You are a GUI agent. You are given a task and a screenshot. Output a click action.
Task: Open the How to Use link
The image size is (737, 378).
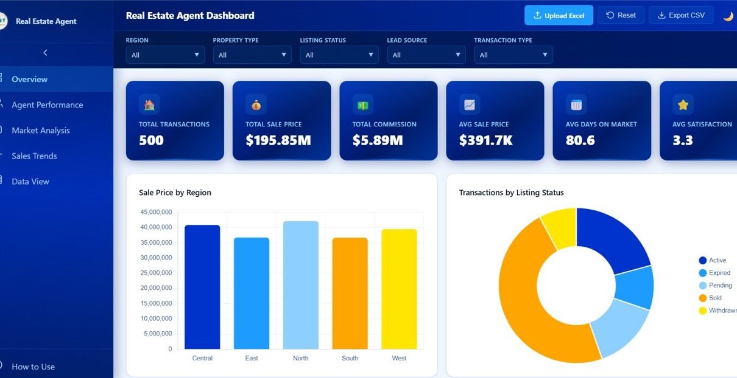pos(33,366)
